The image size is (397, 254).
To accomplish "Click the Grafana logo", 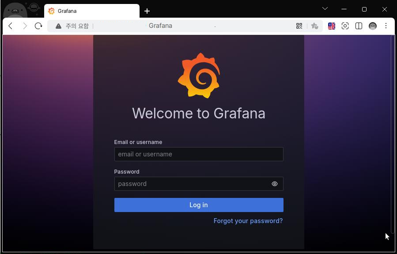I will [x=199, y=76].
